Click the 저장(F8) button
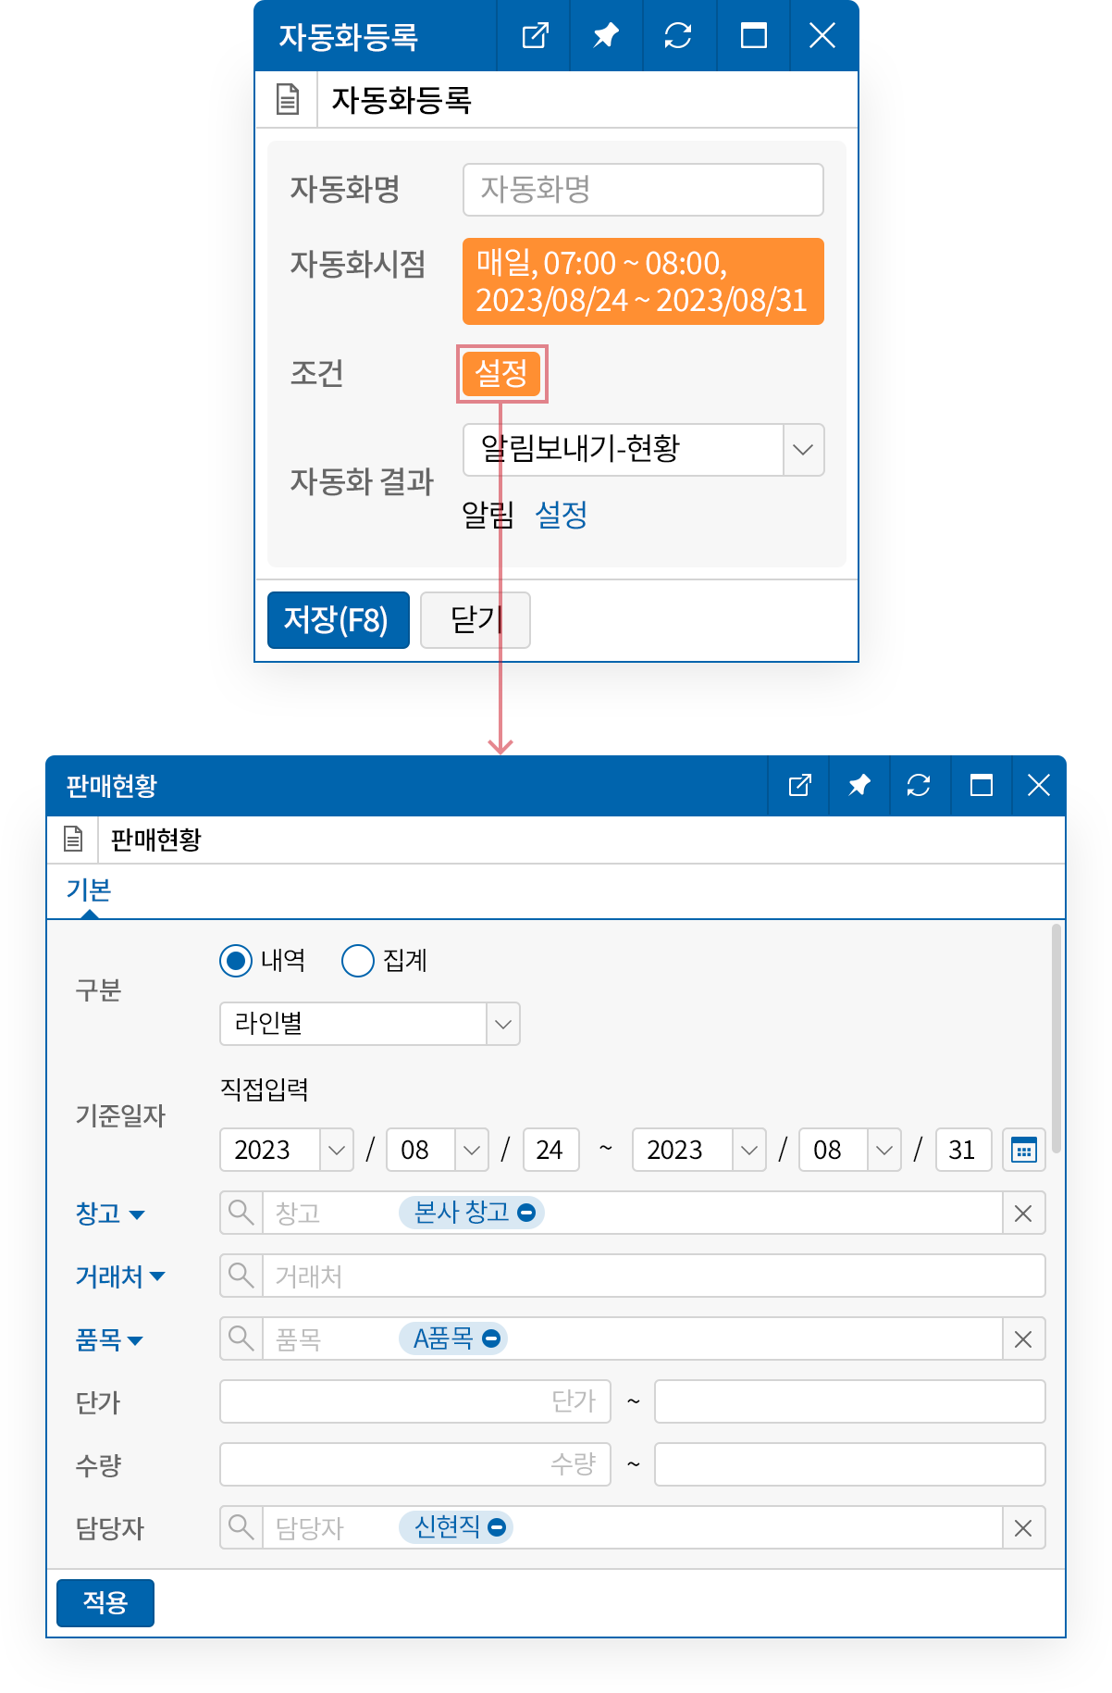Image resolution: width=1112 pixels, height=1693 pixels. click(338, 620)
